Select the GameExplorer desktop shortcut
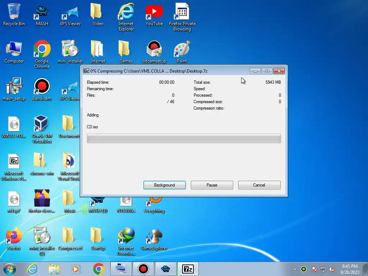This screenshot has width=368, height=276. (x=154, y=239)
